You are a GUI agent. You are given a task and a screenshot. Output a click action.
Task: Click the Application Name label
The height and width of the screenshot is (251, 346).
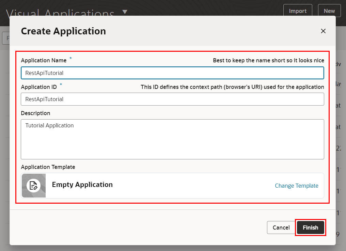coord(44,60)
